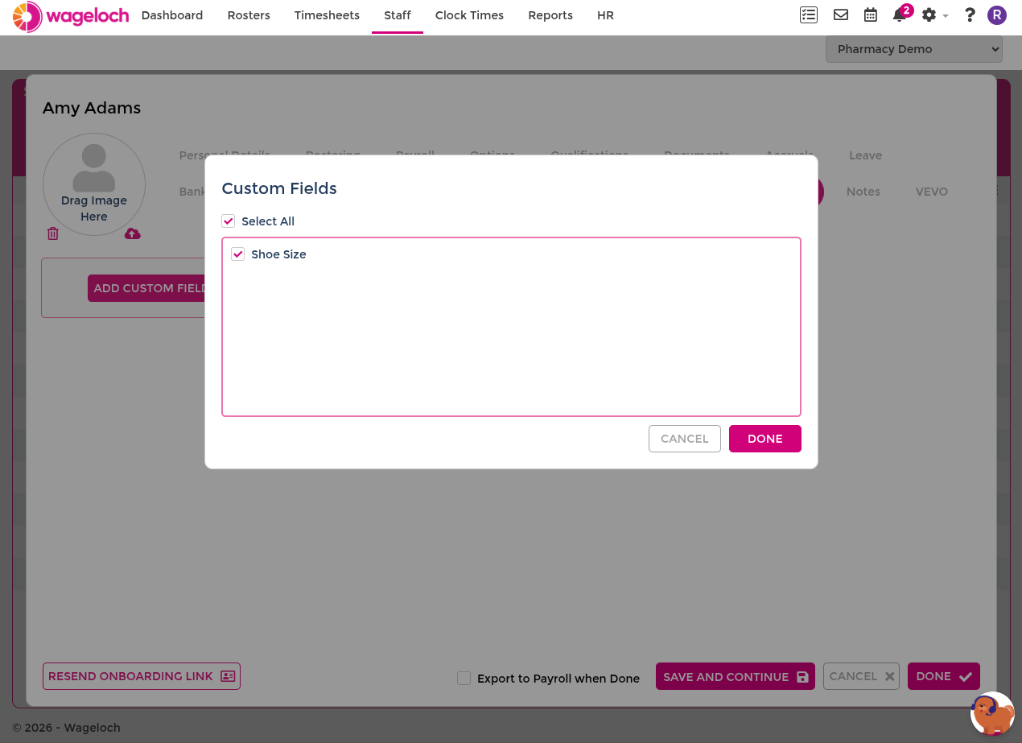
Task: Open the Staff menu
Action: pyautogui.click(x=398, y=15)
